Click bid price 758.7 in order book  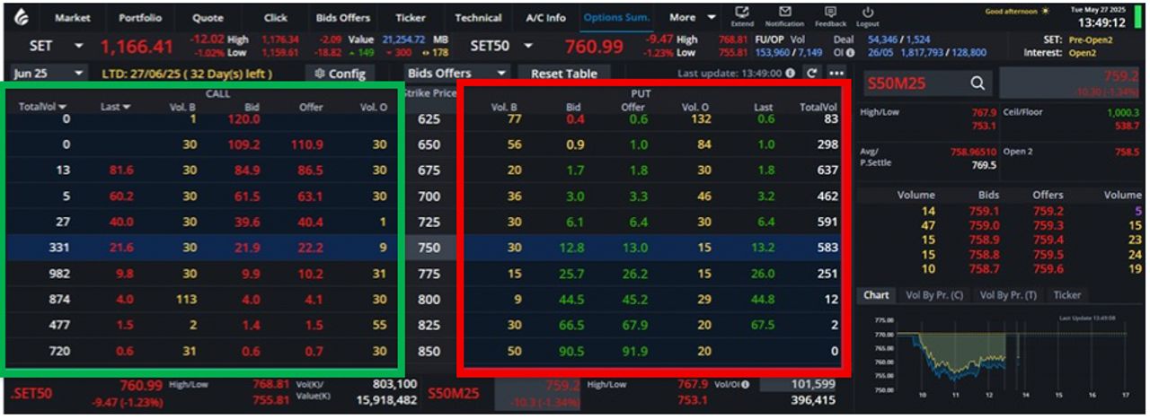pyautogui.click(x=983, y=269)
